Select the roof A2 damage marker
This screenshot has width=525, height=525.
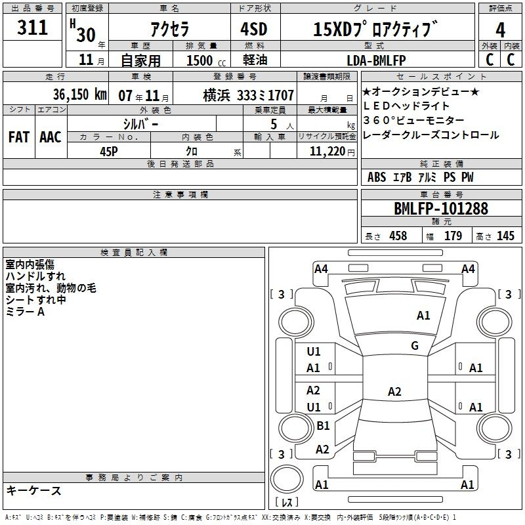[394, 391]
